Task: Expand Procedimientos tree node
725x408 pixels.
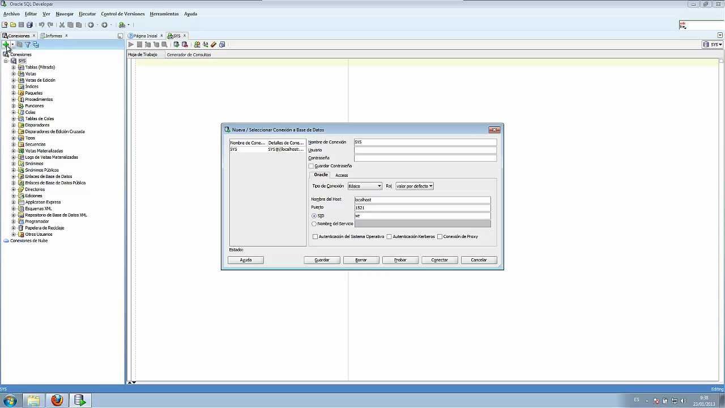Action: pyautogui.click(x=14, y=99)
